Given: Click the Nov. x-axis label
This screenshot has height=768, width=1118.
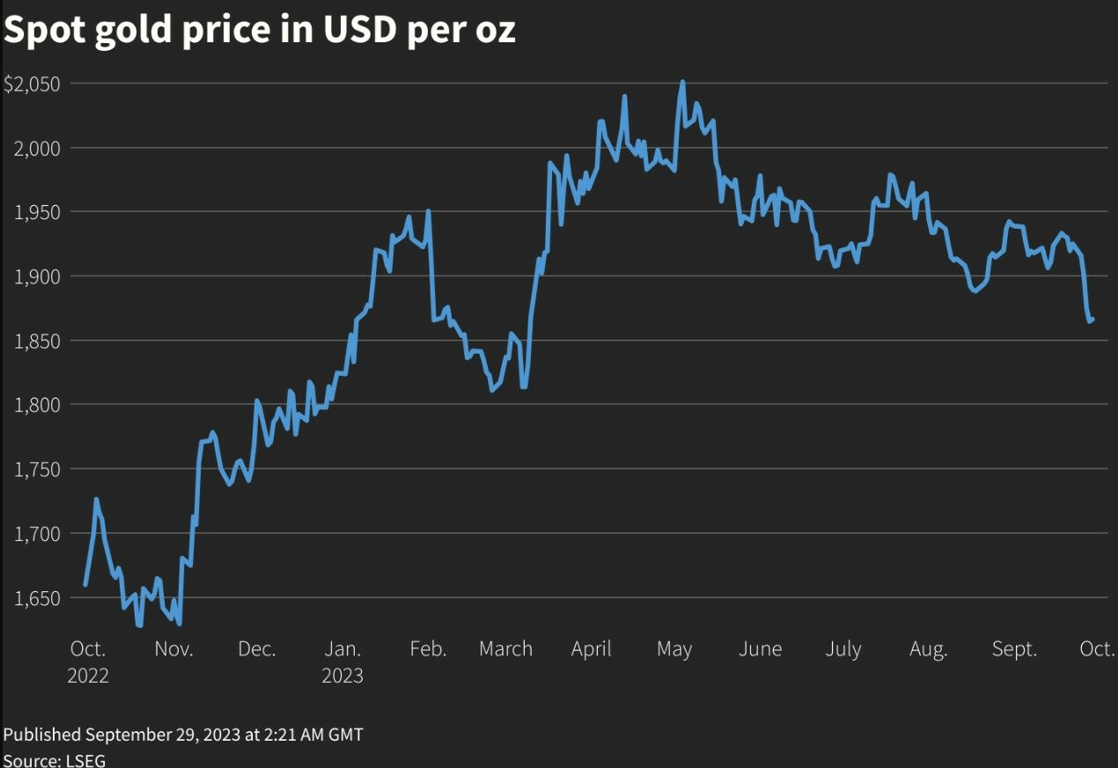Looking at the screenshot, I should [x=173, y=649].
